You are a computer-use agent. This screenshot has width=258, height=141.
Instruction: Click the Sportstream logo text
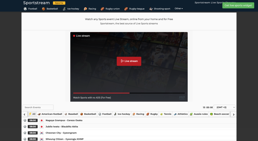(x=36, y=3)
